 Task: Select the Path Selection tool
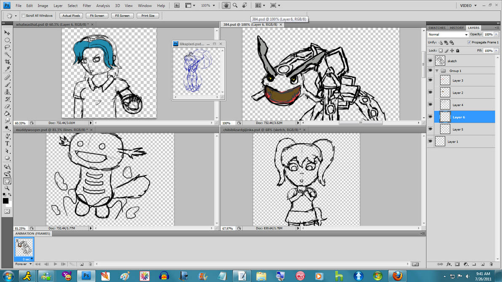[x=7, y=151]
